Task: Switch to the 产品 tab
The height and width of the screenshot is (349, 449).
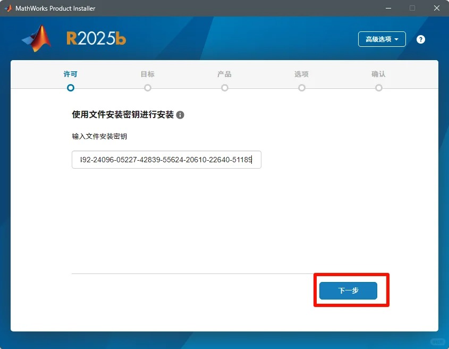Action: tap(224, 74)
